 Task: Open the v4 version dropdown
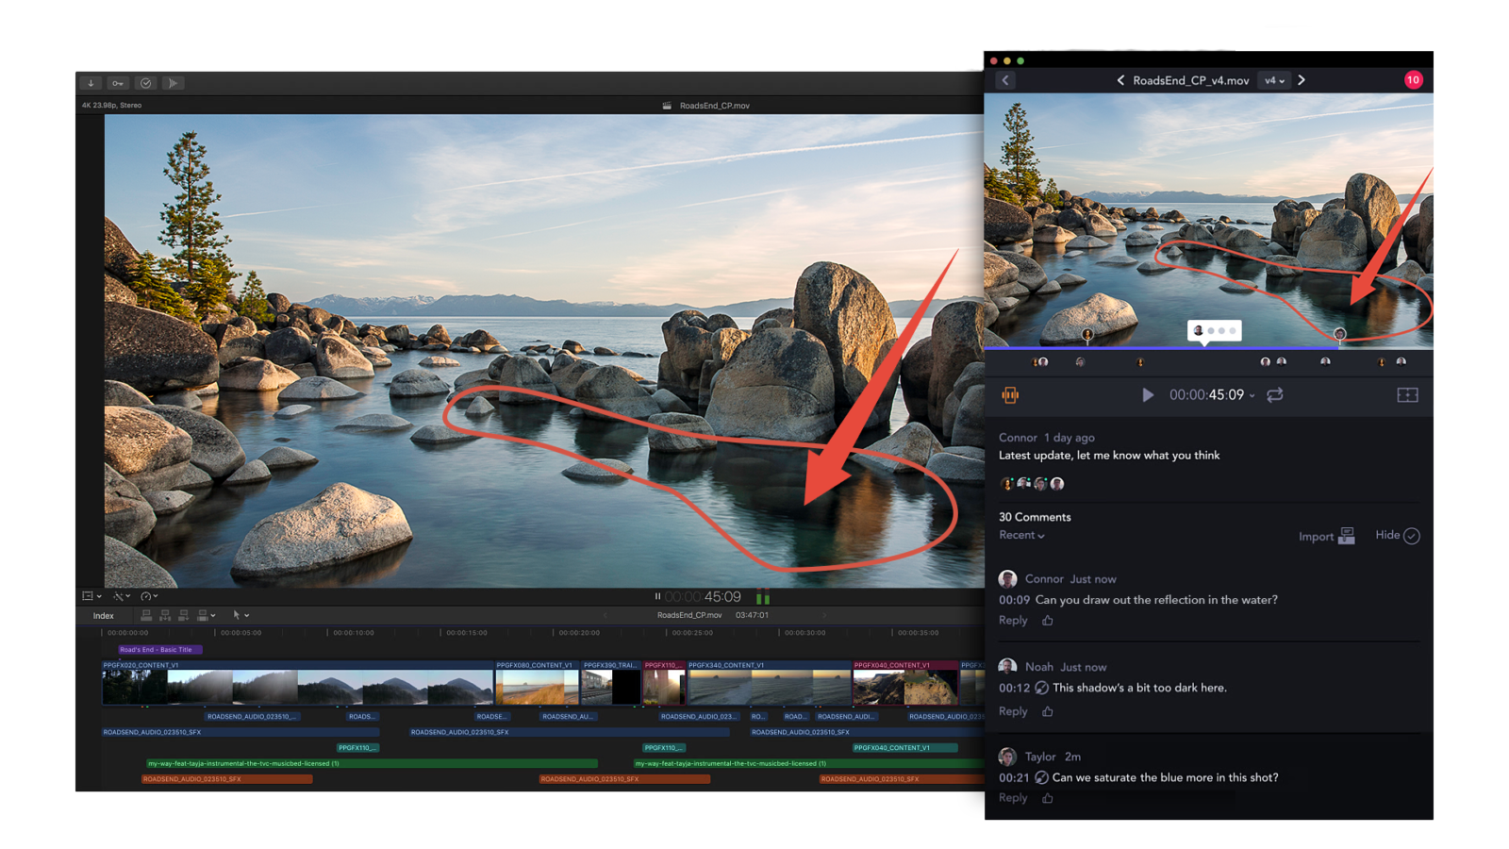[1273, 80]
